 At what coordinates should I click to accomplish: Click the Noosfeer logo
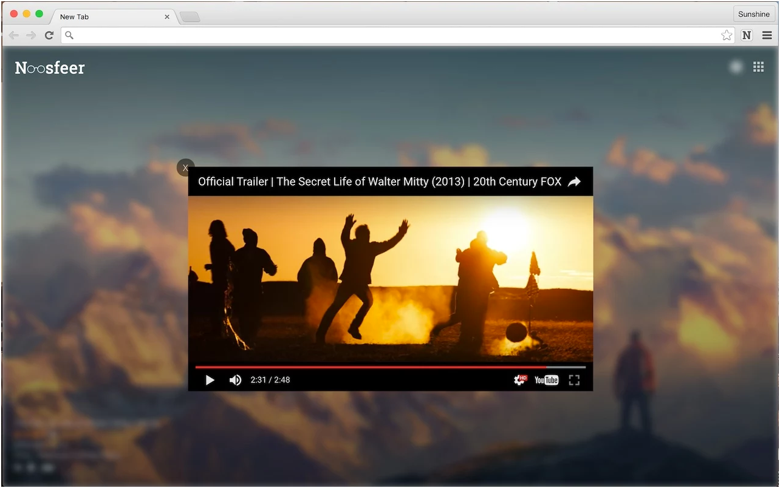(50, 68)
